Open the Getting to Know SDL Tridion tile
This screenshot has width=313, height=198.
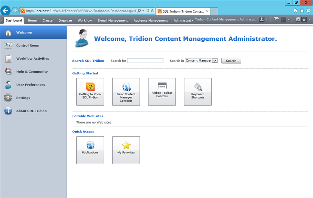pyautogui.click(x=90, y=91)
